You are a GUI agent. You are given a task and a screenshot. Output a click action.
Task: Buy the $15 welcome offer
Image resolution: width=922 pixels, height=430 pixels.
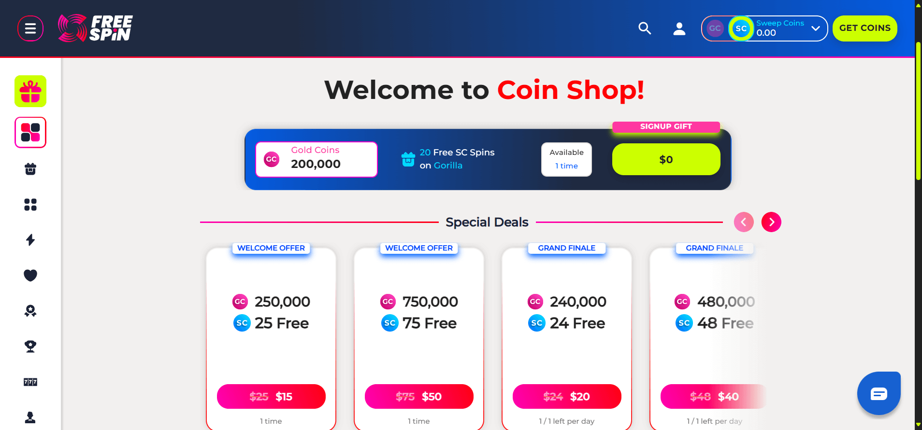pyautogui.click(x=271, y=397)
